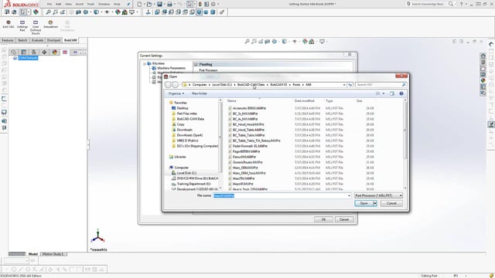Viewport: 495px width, 278px height.
Task: Switch to the Sketch tab
Action: tap(22, 40)
